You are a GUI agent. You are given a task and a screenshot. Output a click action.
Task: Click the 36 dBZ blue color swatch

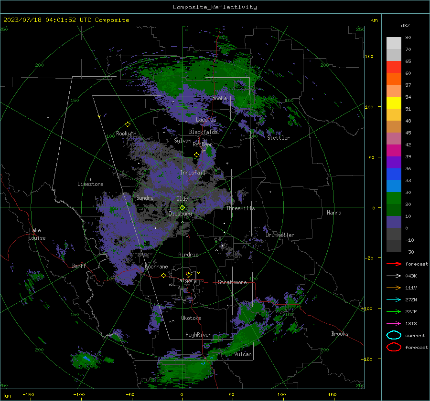click(394, 174)
